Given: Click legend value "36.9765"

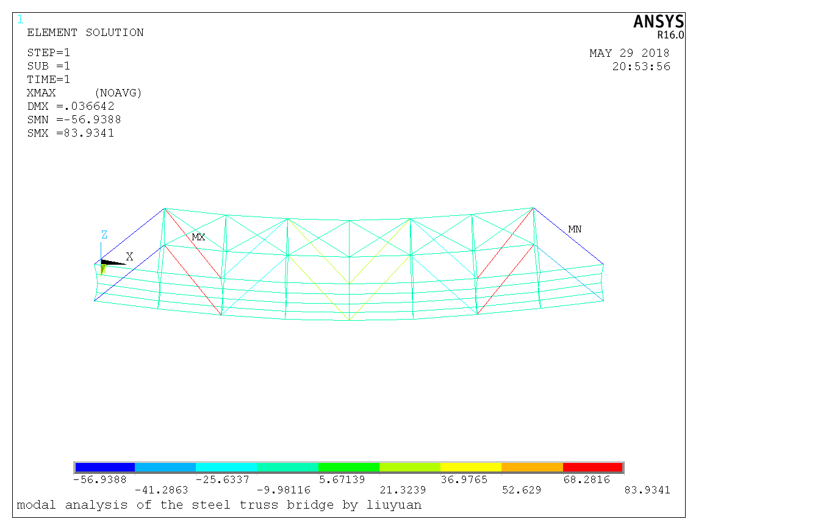Looking at the screenshot, I should pyautogui.click(x=464, y=479).
